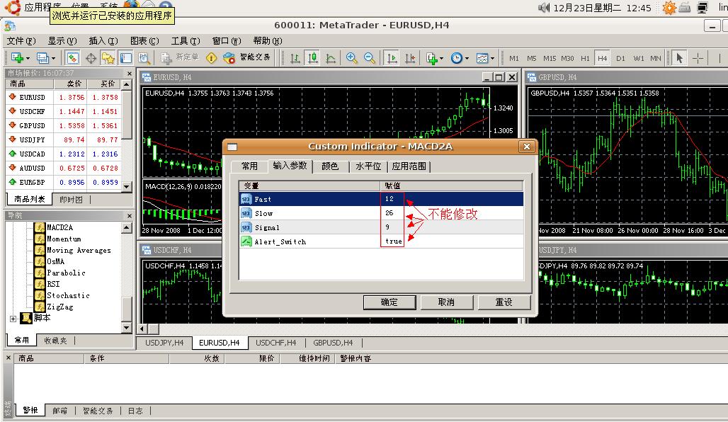Open the 插入 (Insert) menu
Screen dimensions: 728x422
click(103, 41)
